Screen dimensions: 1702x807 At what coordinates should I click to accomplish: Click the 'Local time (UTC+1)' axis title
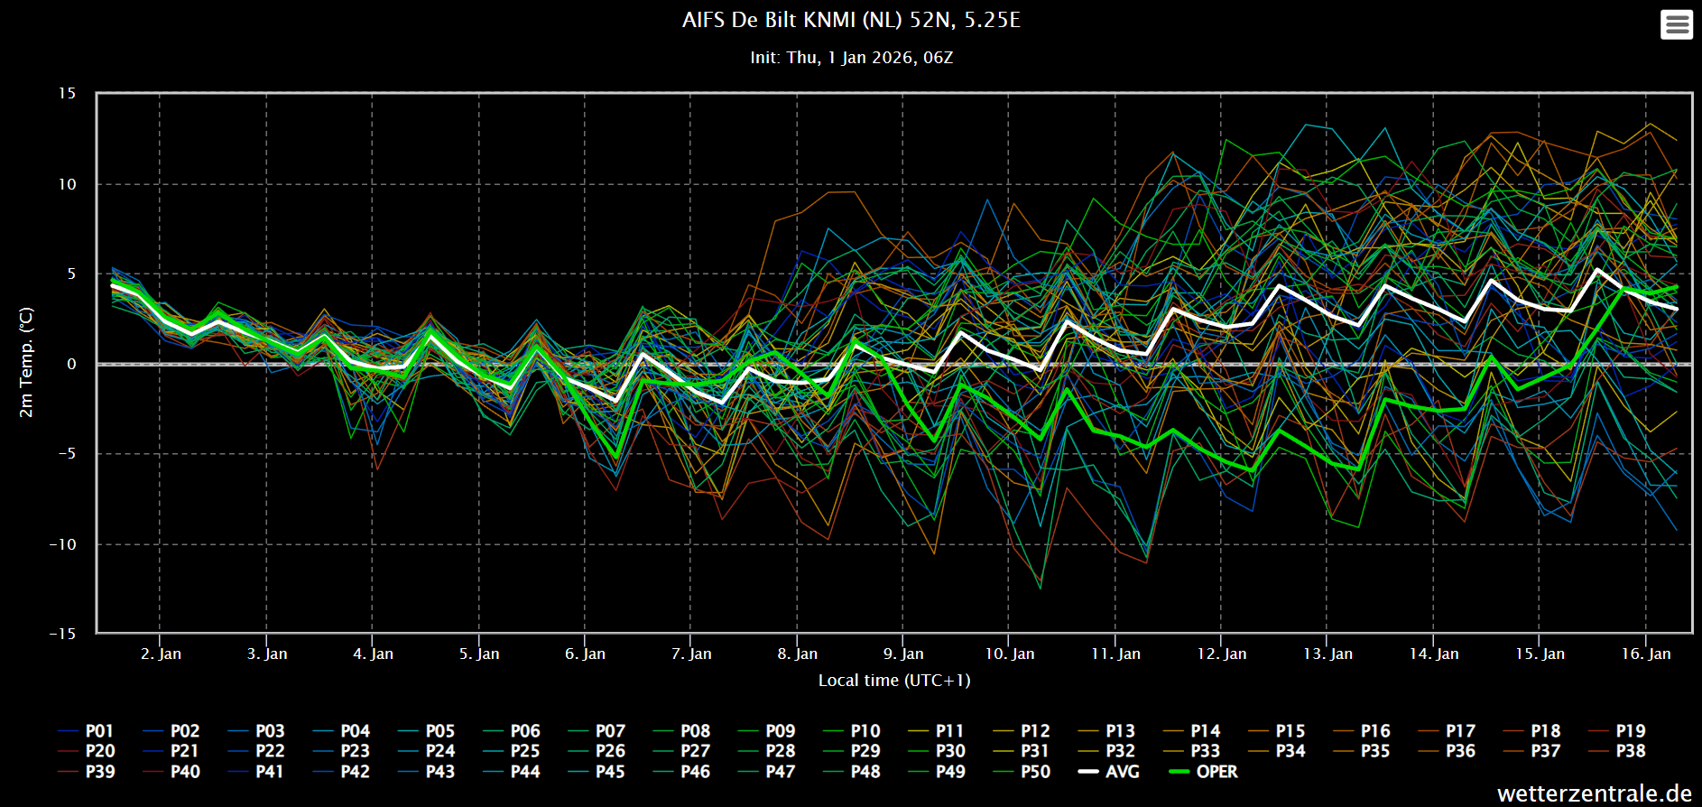894,681
